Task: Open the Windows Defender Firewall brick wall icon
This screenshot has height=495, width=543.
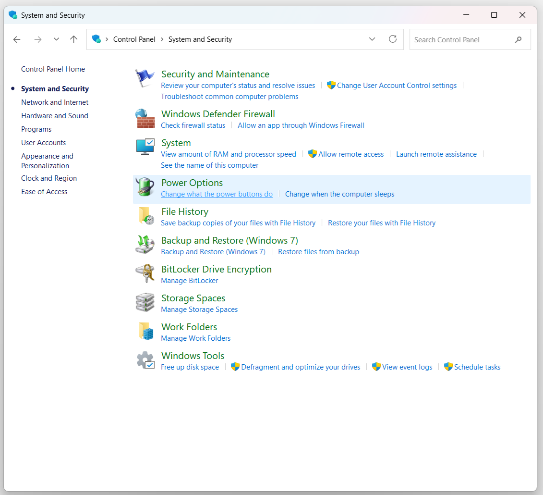Action: point(145,119)
